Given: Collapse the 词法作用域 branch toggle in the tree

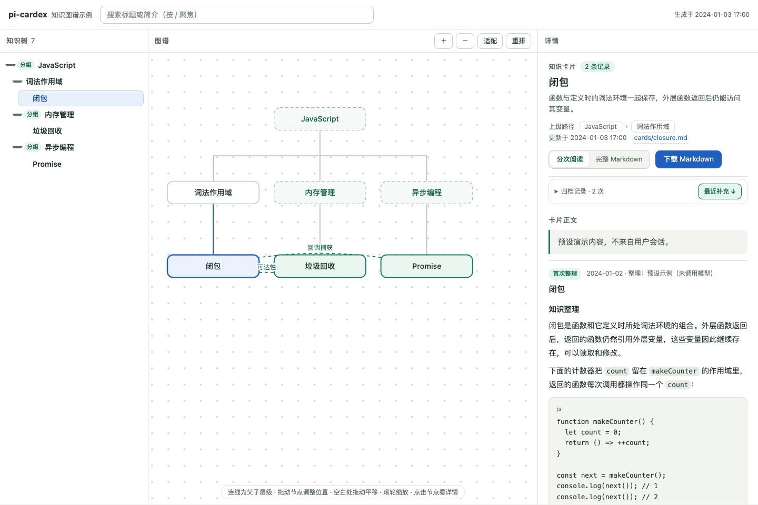Looking at the screenshot, I should [17, 82].
